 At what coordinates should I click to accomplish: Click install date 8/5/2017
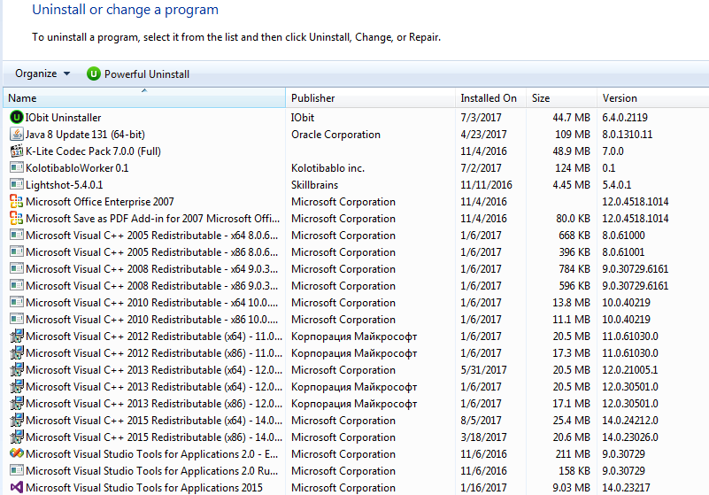coord(482,421)
